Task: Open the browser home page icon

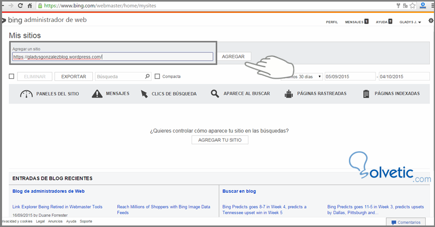Action: [x=30, y=6]
